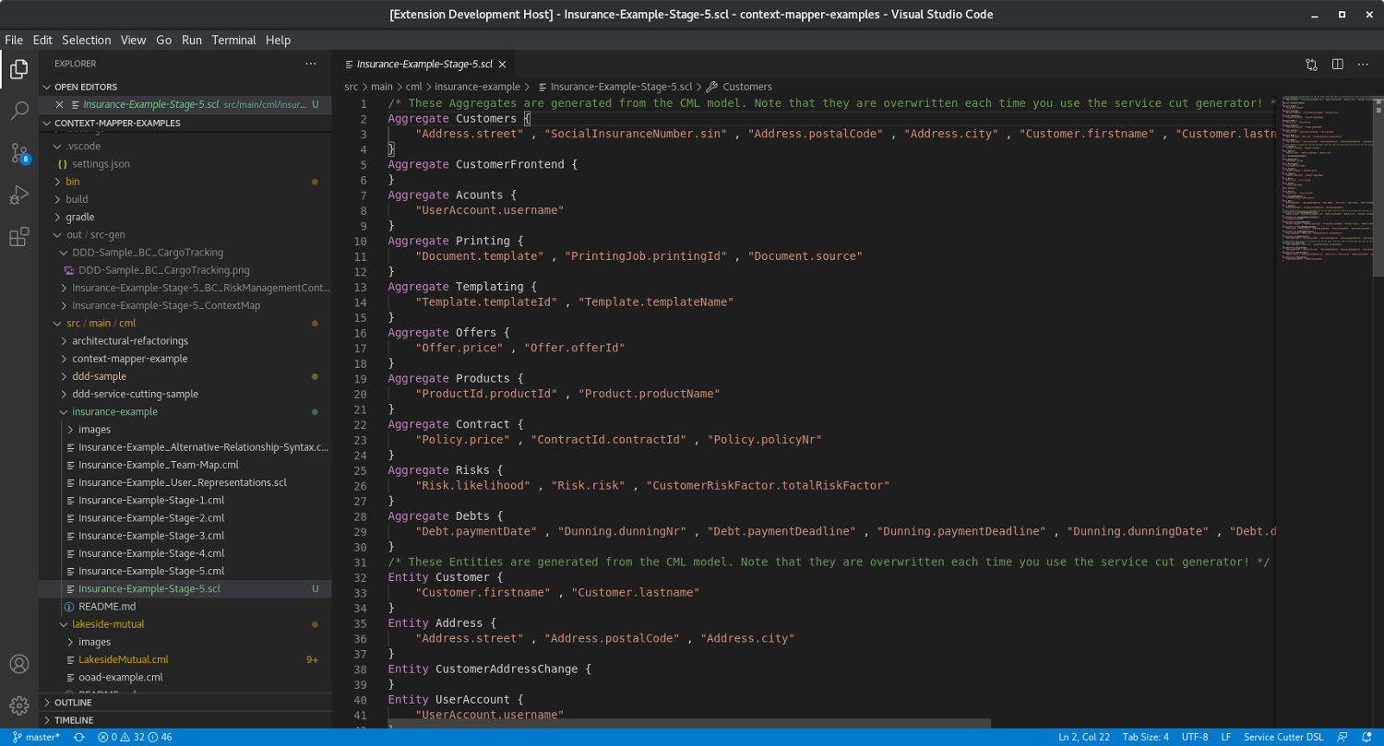Click the Service Cutter DSL language mode
Viewport: 1384px width, 746px height.
(1284, 737)
